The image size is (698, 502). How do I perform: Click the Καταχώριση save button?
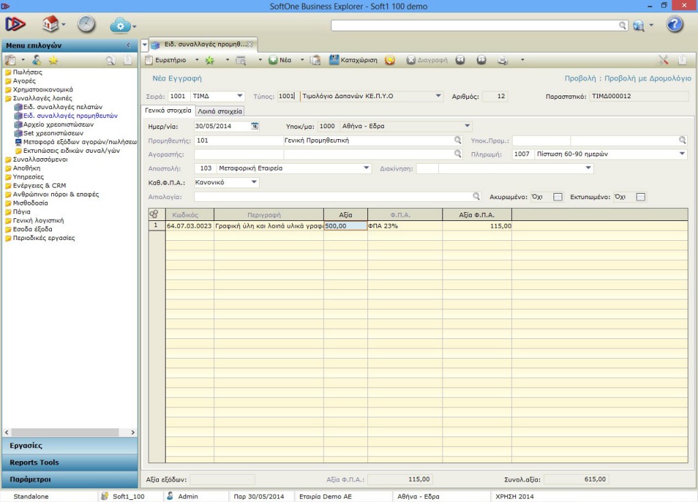tap(354, 60)
